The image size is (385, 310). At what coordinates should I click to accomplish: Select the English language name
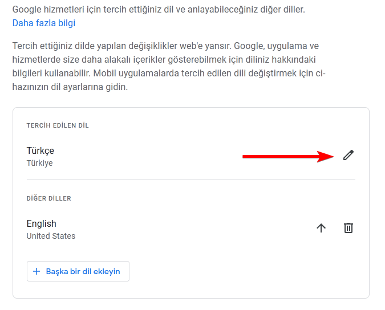pos(42,223)
